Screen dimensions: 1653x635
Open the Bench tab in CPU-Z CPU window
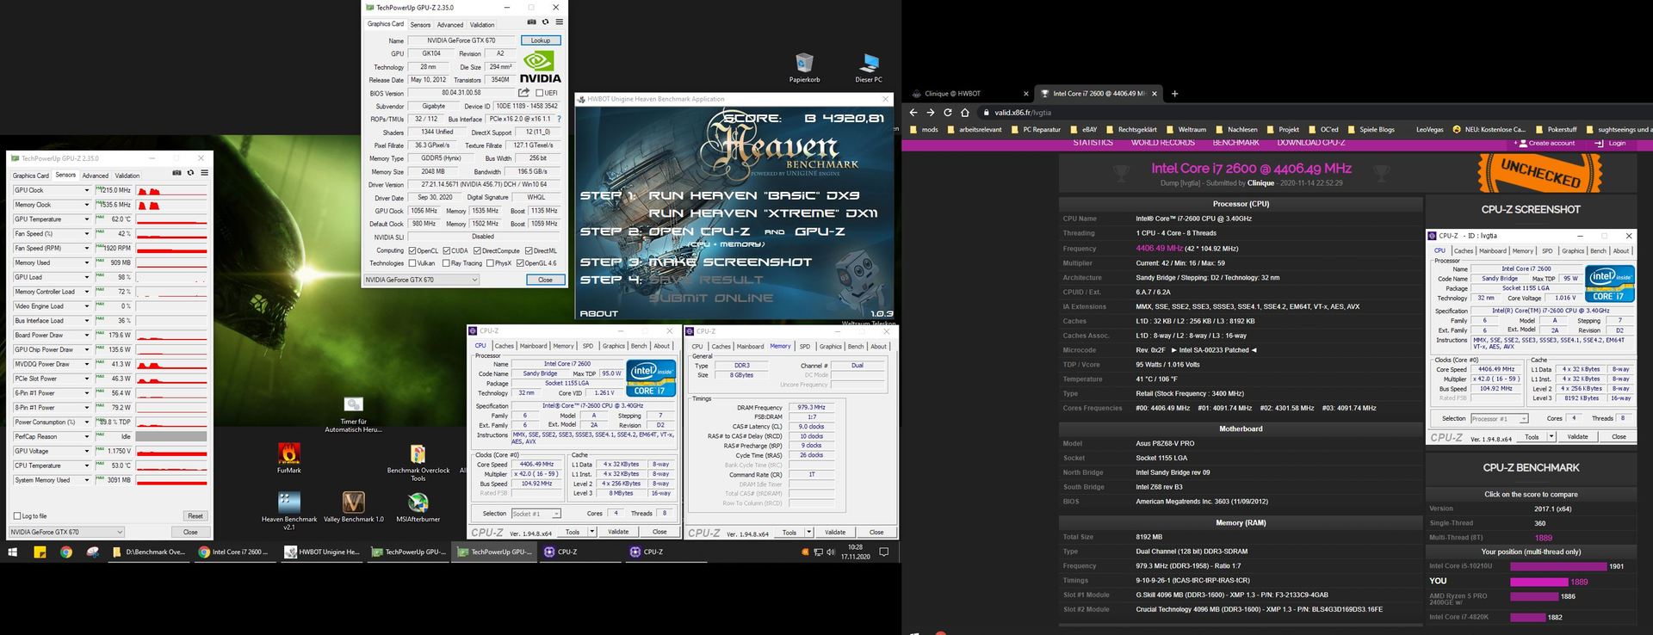pos(639,346)
